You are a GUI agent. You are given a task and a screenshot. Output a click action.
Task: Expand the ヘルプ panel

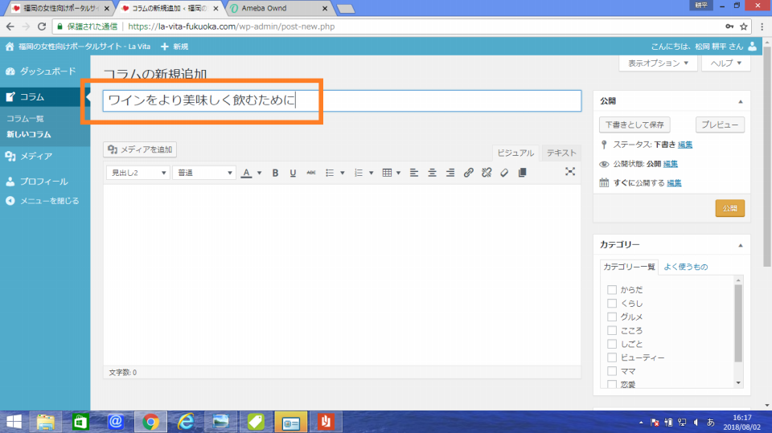pos(725,63)
